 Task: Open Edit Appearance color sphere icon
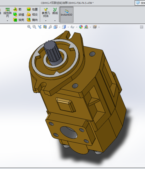pyautogui.click(x=81, y=27)
